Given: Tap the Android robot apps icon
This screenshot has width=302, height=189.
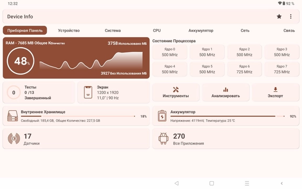Looking at the screenshot, I should pos(164,139).
